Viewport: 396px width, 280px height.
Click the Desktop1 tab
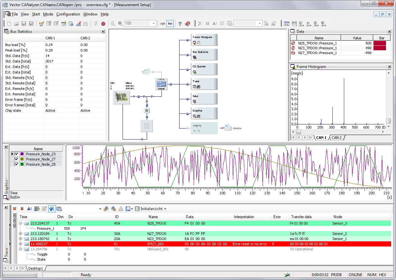(x=36, y=268)
